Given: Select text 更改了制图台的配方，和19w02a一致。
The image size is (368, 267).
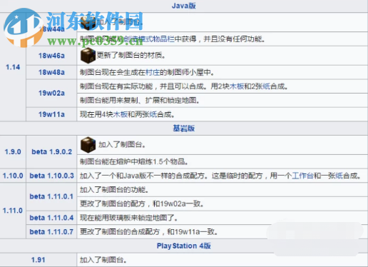Looking at the screenshot, I should [x=142, y=204].
